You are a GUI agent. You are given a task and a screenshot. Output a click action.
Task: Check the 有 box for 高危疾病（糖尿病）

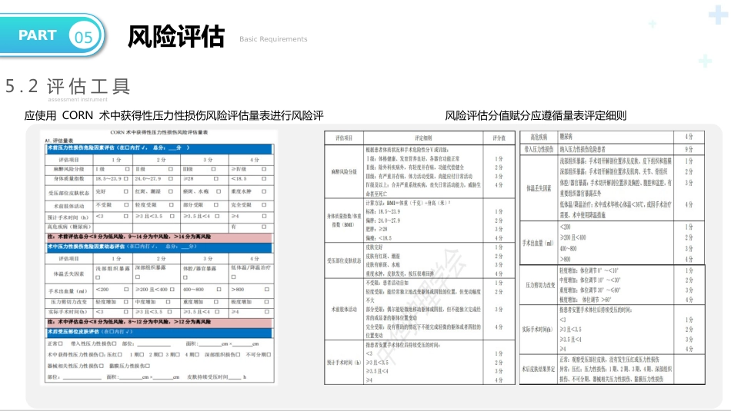(x=264, y=227)
